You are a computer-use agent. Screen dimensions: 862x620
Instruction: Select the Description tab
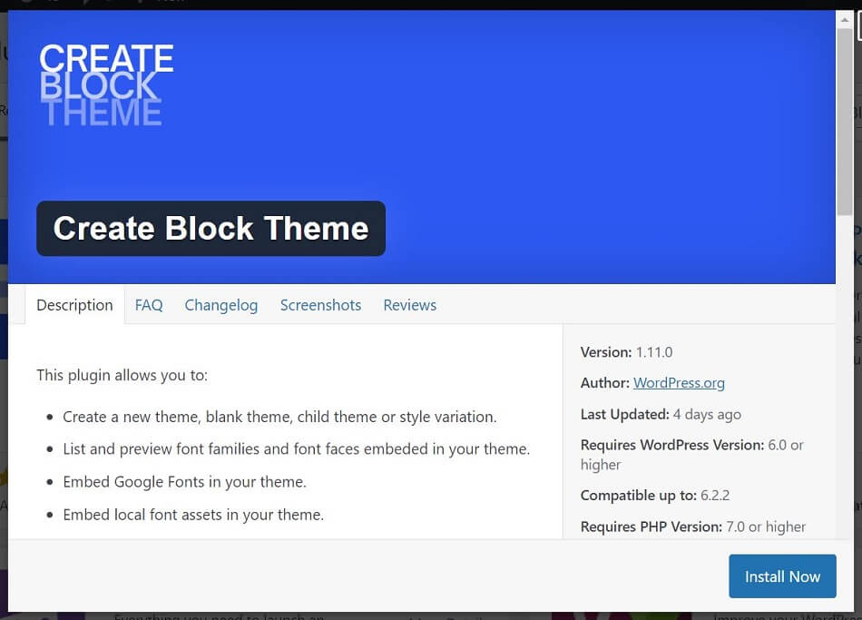pyautogui.click(x=74, y=305)
